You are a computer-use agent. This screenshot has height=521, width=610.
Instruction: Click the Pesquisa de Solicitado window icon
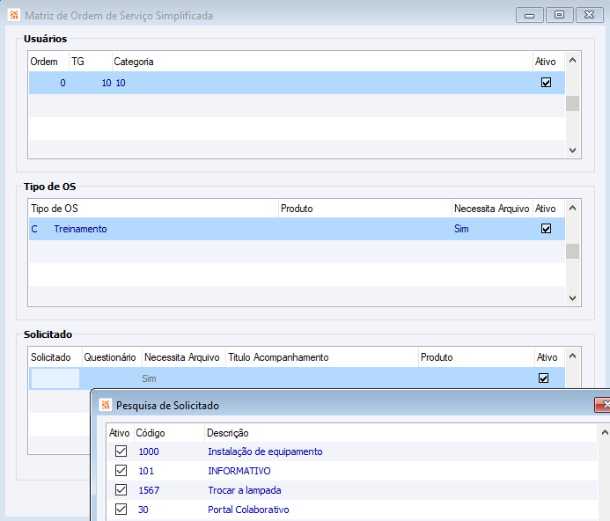[105, 405]
